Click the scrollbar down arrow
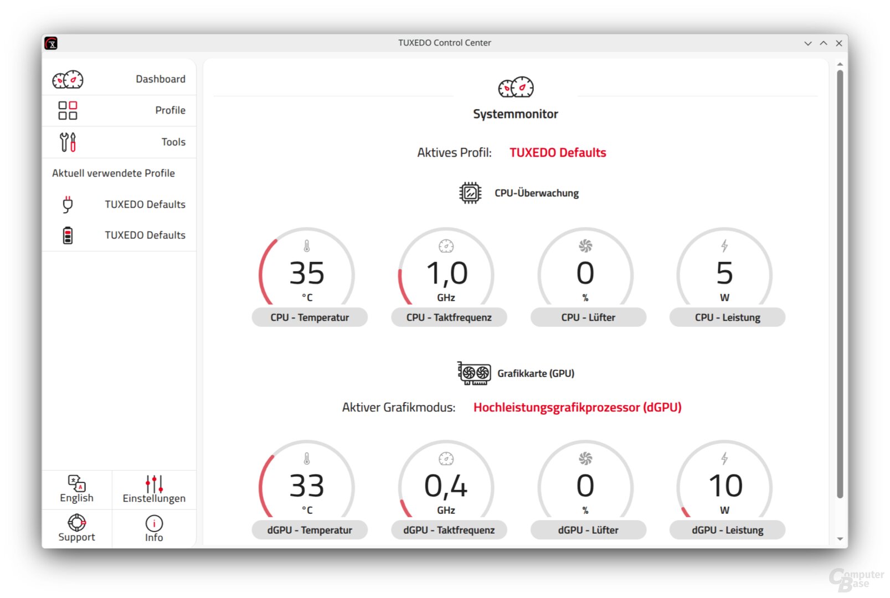The height and width of the screenshot is (598, 890). point(840,539)
